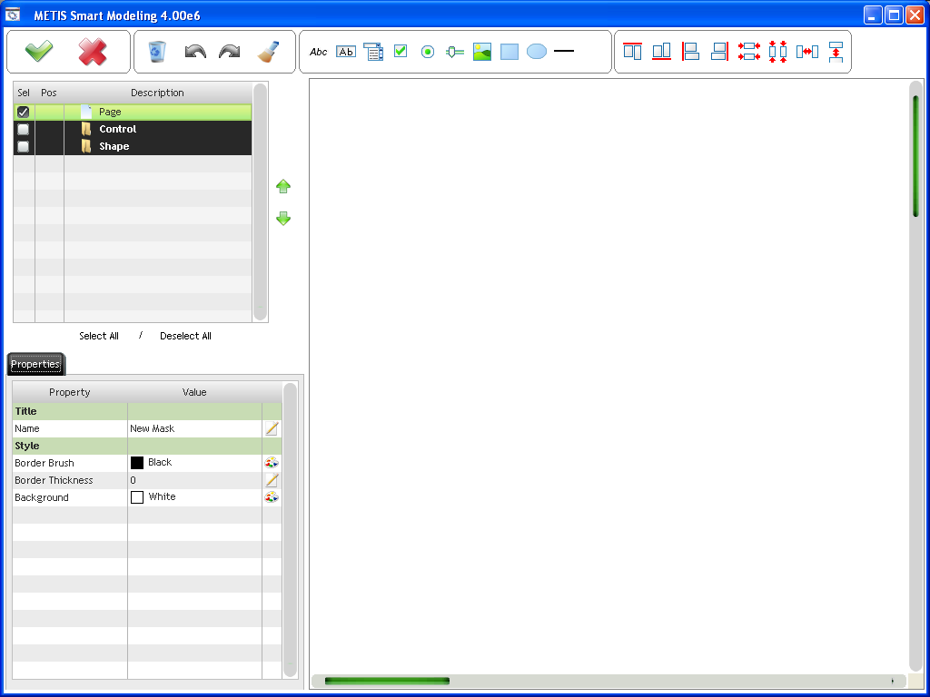Click the New Mask name value
930x697 pixels.
click(153, 428)
